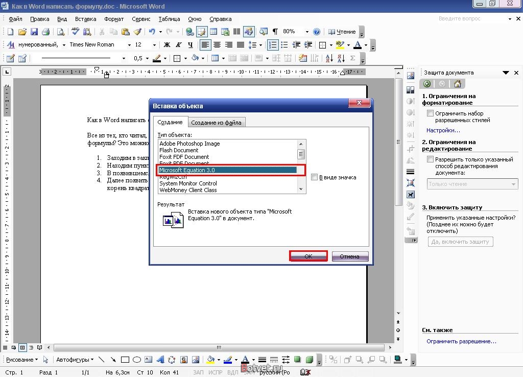Open the Таблица menu
Image resolution: width=523 pixels, height=377 pixels.
tap(169, 19)
